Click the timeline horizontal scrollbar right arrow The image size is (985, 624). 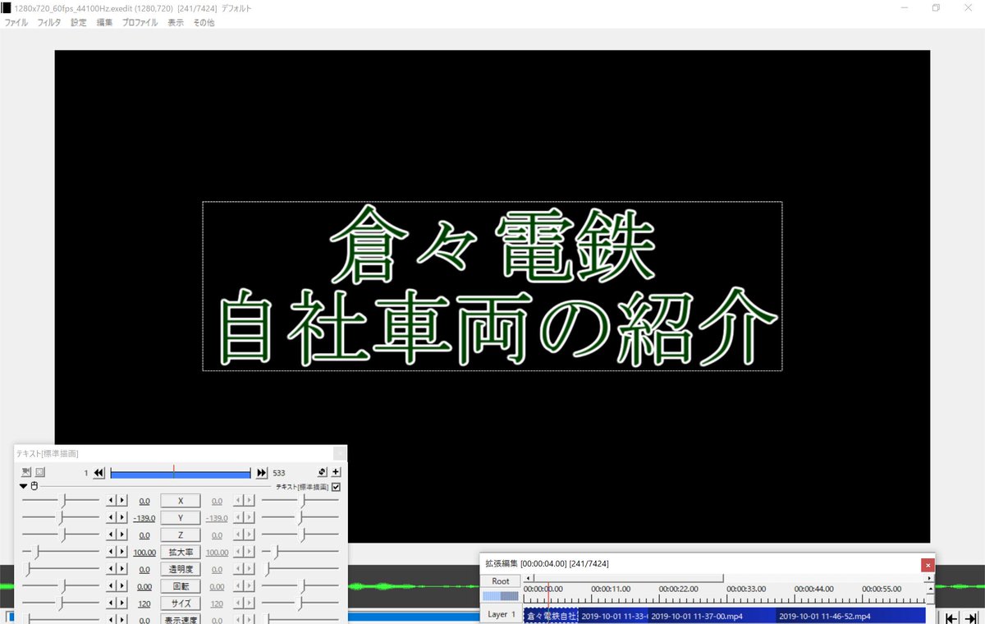pos(929,578)
